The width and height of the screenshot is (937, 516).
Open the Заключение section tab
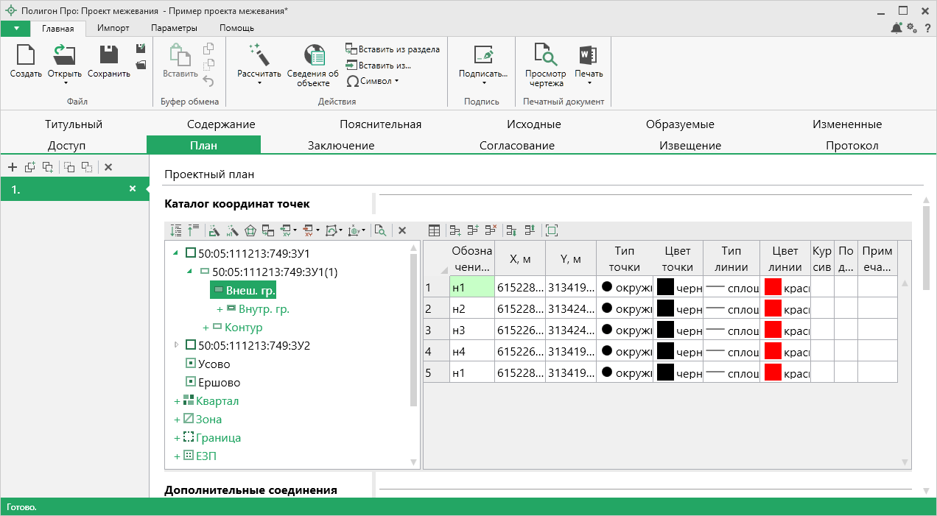[x=341, y=145]
